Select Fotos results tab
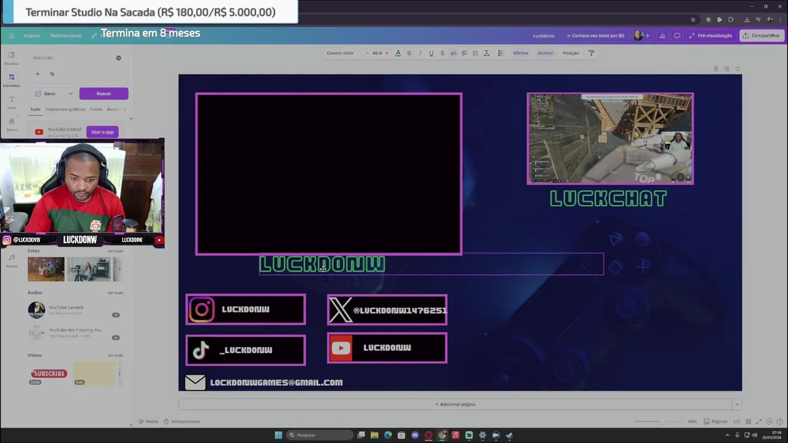Image resolution: width=788 pixels, height=443 pixels. point(96,110)
